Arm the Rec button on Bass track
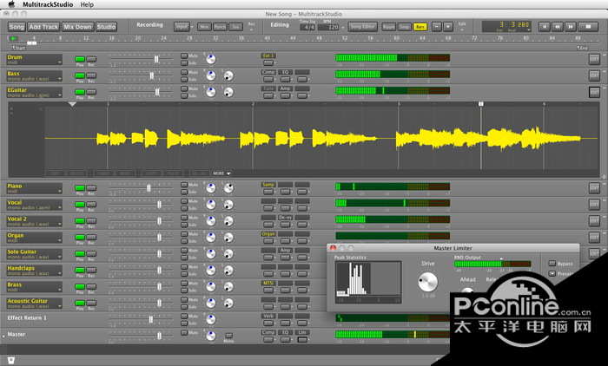 tap(91, 75)
